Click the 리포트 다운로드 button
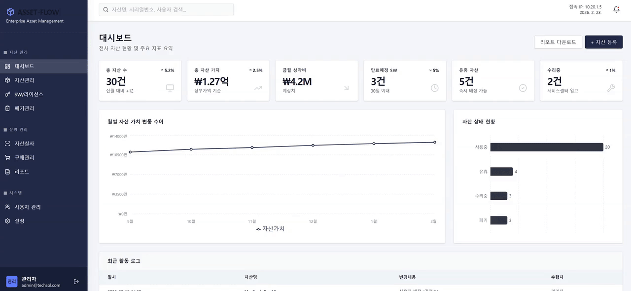 pos(558,42)
